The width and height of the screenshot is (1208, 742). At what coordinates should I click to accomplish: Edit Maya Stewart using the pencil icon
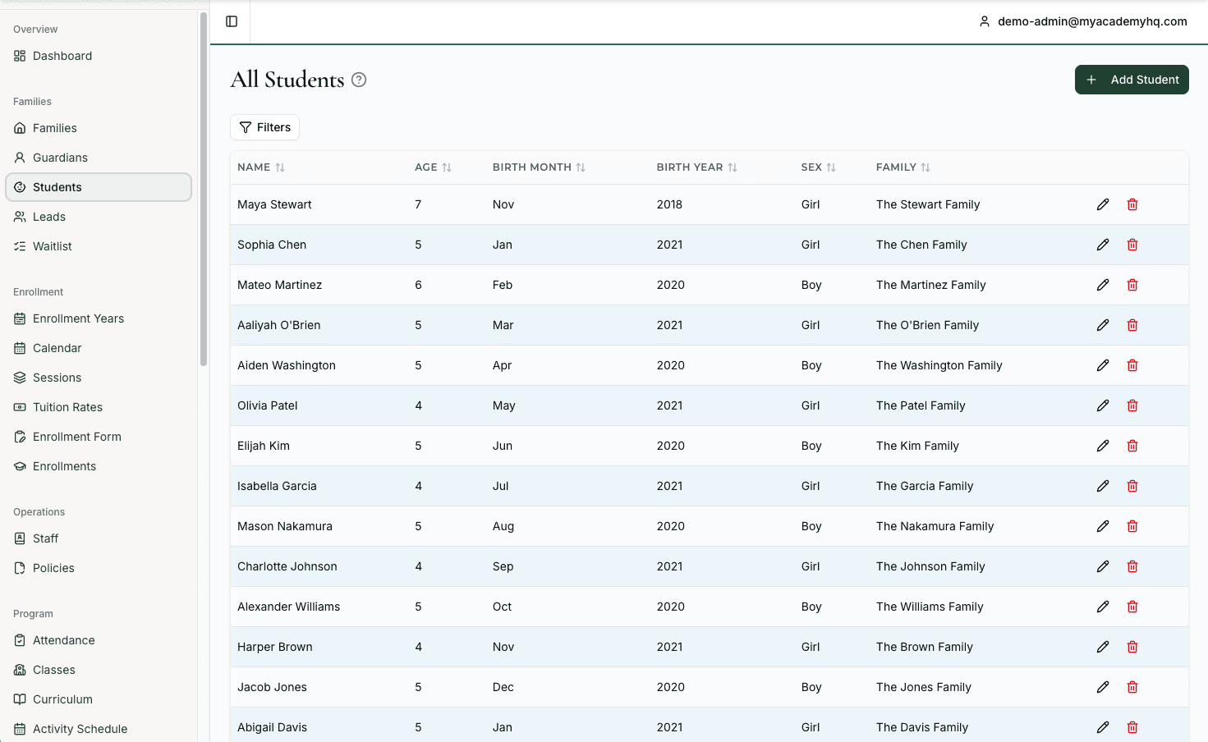click(1102, 204)
